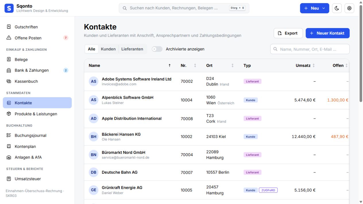Click the open amount 1.300,00 €
This screenshot has width=363, height=204.
click(x=338, y=100)
